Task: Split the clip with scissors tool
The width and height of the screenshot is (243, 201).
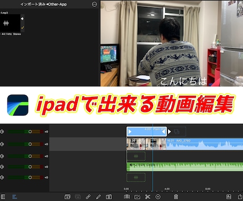Action: [x=148, y=197]
